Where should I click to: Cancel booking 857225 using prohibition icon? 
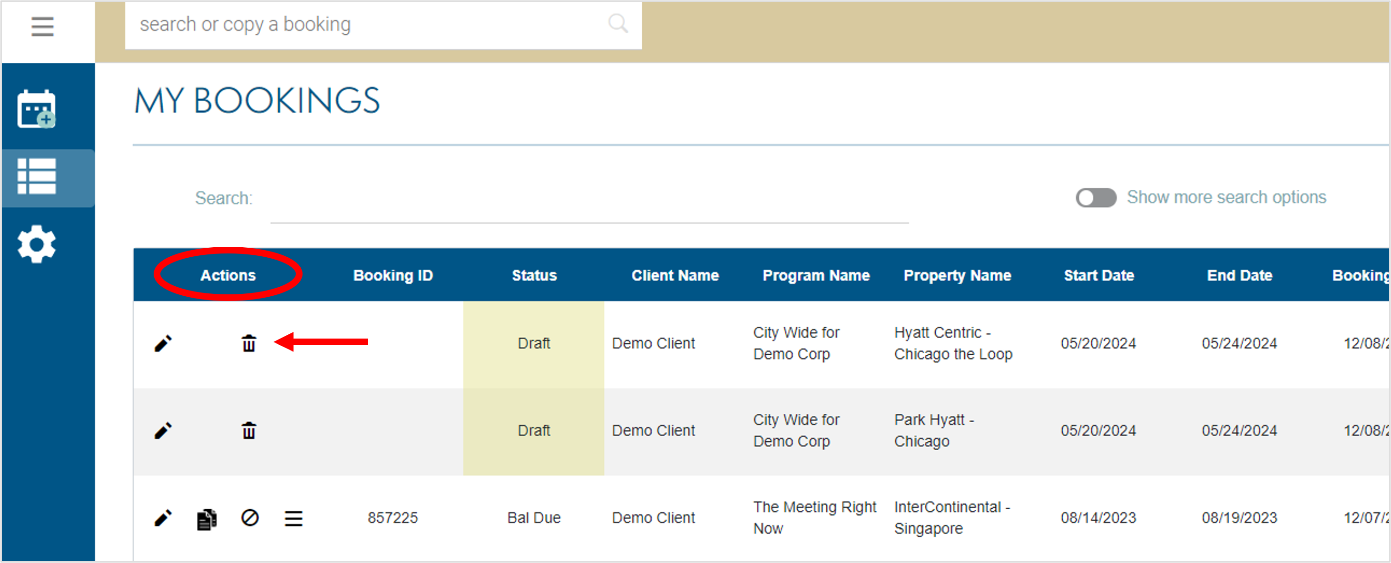pyautogui.click(x=249, y=518)
